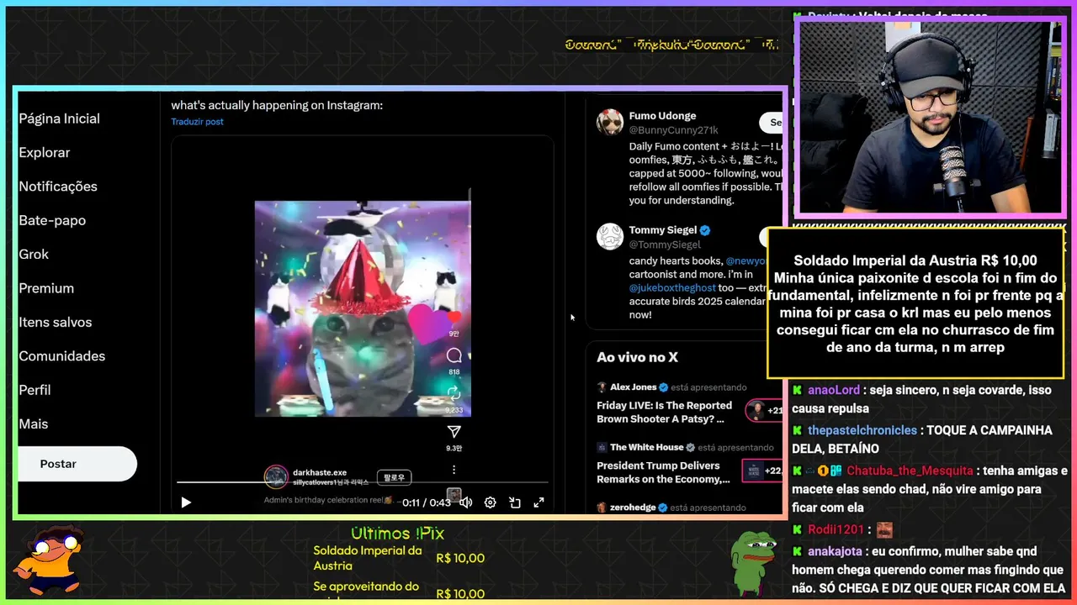Click The White House small avatar icon

[602, 448]
